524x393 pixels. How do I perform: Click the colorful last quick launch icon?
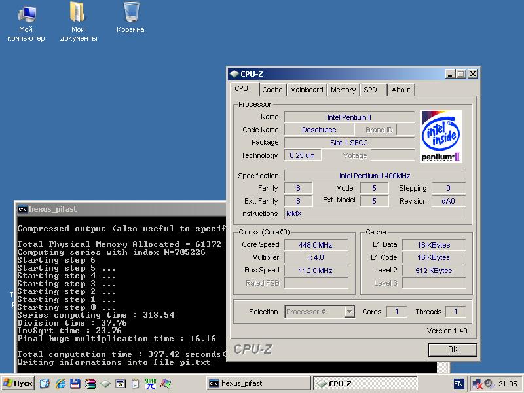click(166, 383)
